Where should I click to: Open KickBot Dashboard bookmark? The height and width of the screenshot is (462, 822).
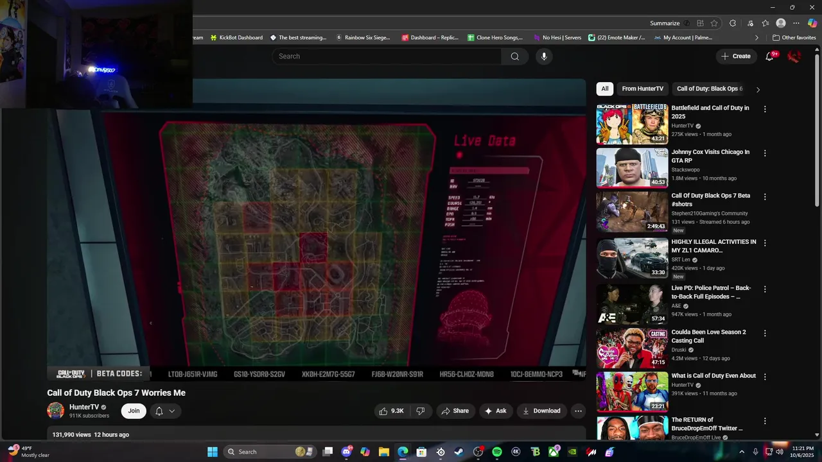pos(236,38)
